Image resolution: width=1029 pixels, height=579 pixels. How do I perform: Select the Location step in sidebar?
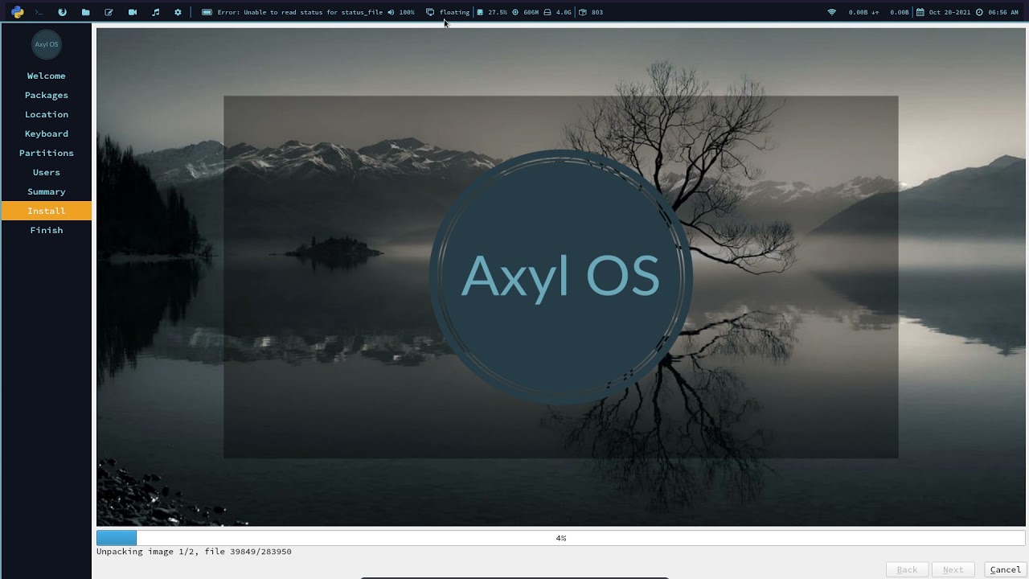[47, 114]
